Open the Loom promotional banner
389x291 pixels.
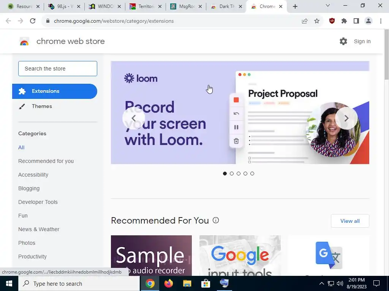pos(240,113)
